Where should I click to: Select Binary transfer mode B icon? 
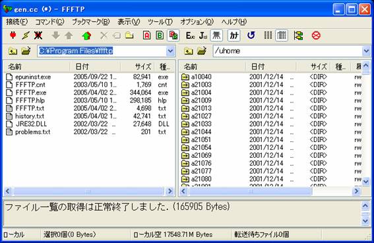tap(160, 36)
